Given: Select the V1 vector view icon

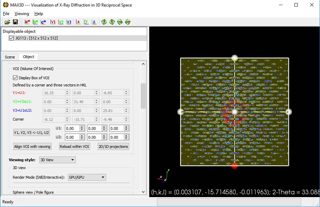Looking at the screenshot, I should tap(53, 22).
